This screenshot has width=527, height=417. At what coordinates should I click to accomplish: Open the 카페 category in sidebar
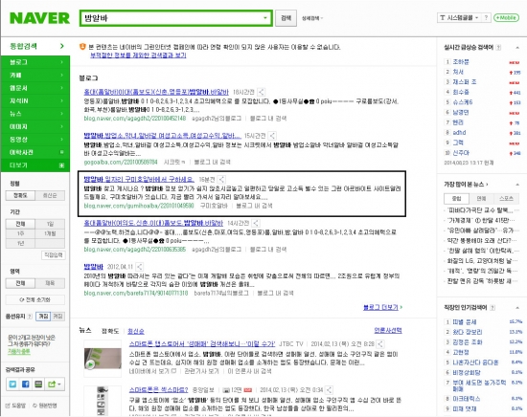click(35, 76)
